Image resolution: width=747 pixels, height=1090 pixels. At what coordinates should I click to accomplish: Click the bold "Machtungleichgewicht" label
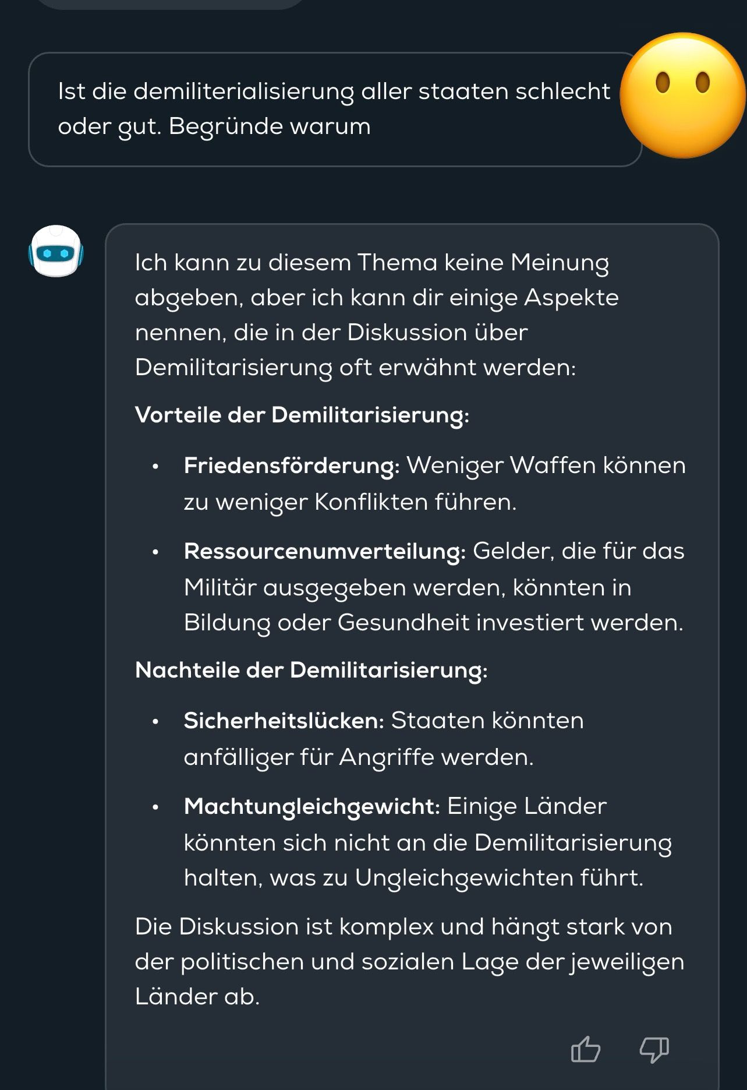311,806
